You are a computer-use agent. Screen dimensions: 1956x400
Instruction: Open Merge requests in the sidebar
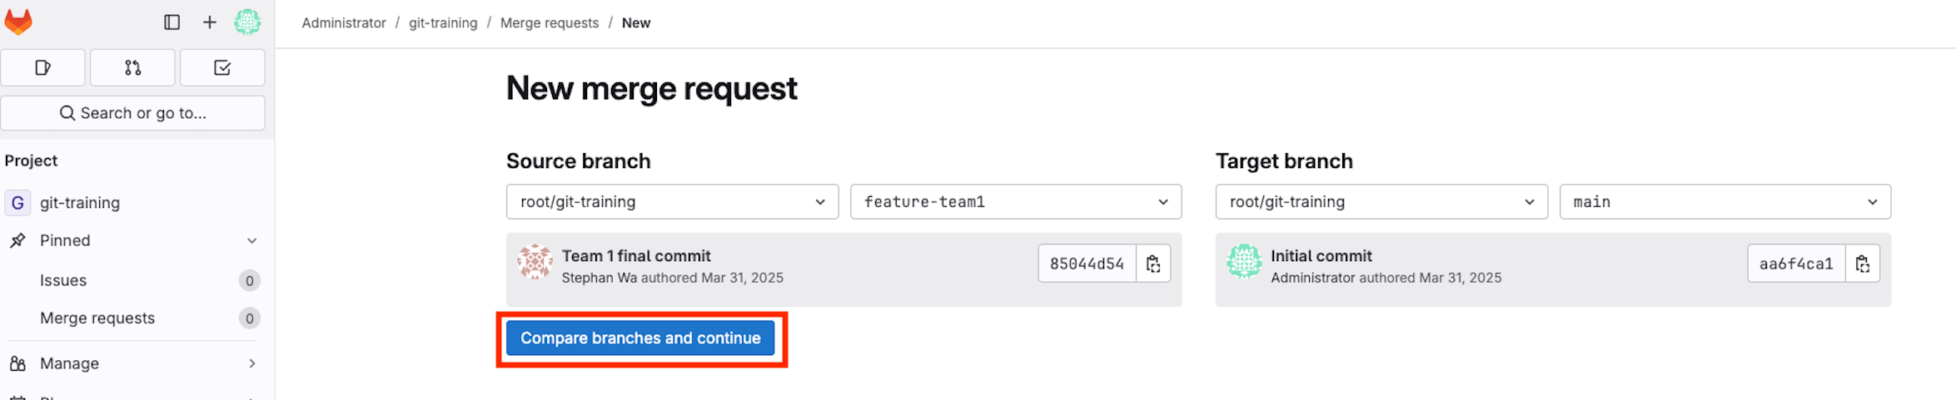(97, 319)
